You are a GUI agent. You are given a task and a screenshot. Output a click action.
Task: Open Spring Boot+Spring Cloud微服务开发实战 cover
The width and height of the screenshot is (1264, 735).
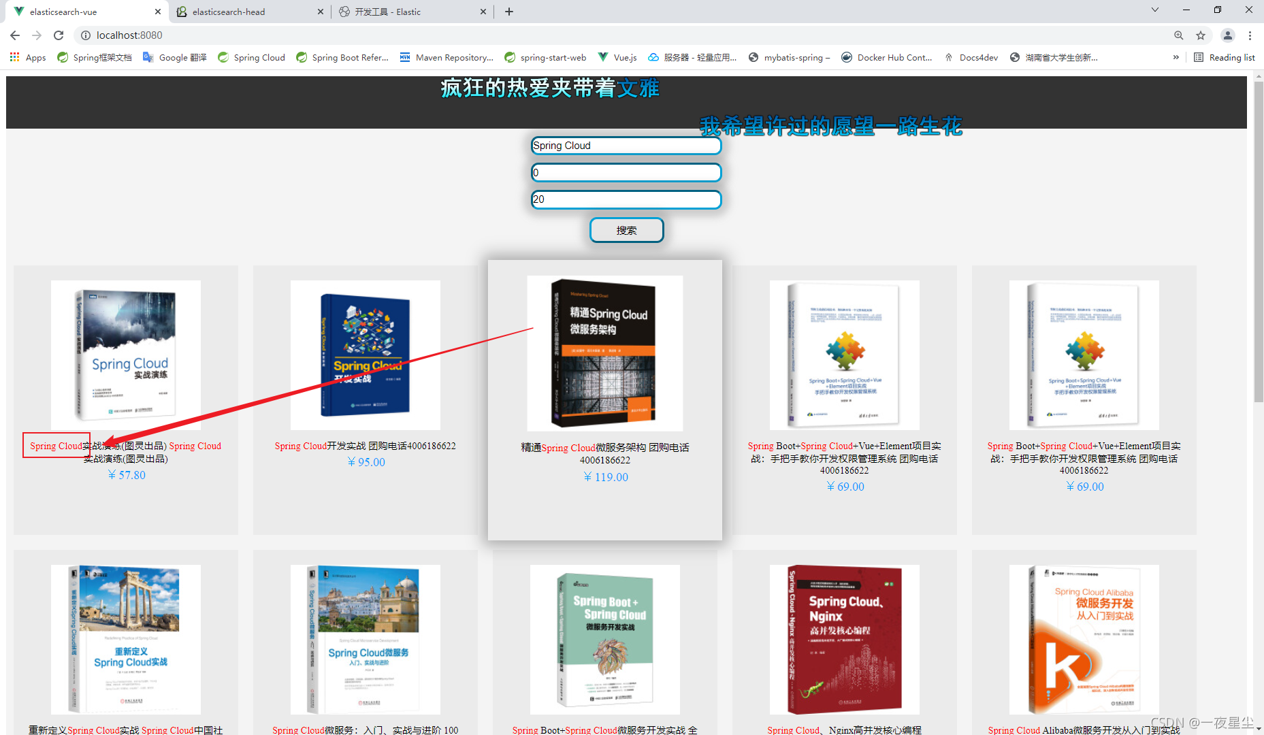605,639
